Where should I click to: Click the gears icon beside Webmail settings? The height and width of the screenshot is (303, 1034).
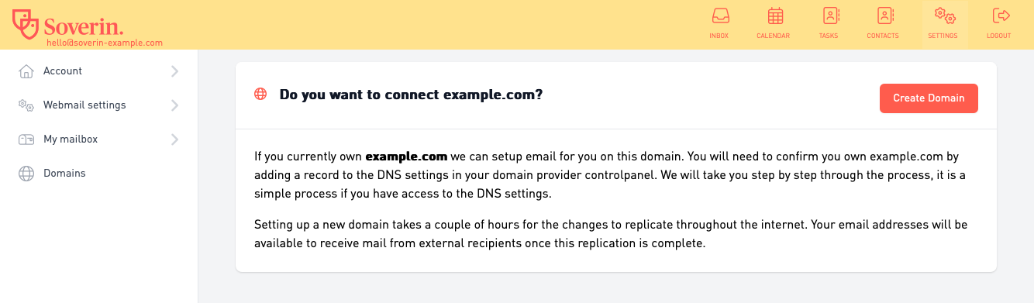[x=26, y=105]
